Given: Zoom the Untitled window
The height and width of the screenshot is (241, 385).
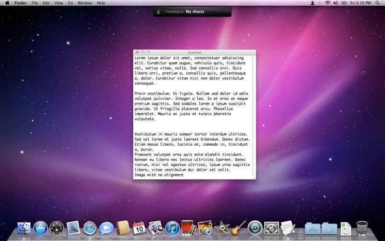Looking at the screenshot, I should (x=148, y=53).
